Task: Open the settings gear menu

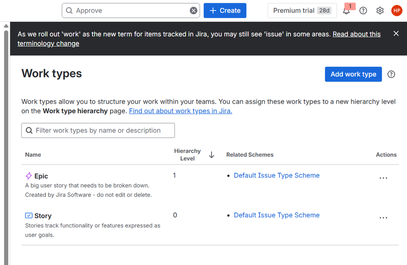Action: pos(380,11)
